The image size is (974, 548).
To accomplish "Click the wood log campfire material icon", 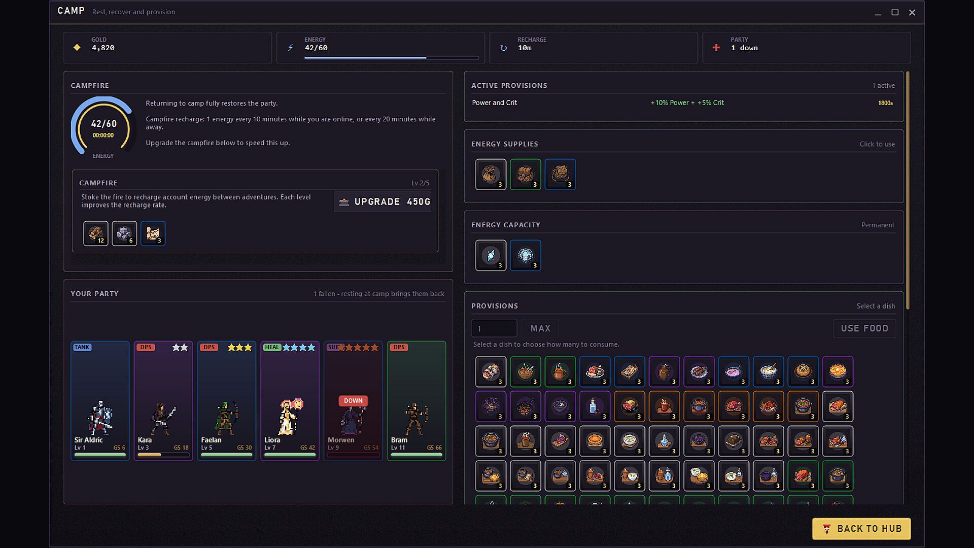I will pos(95,233).
